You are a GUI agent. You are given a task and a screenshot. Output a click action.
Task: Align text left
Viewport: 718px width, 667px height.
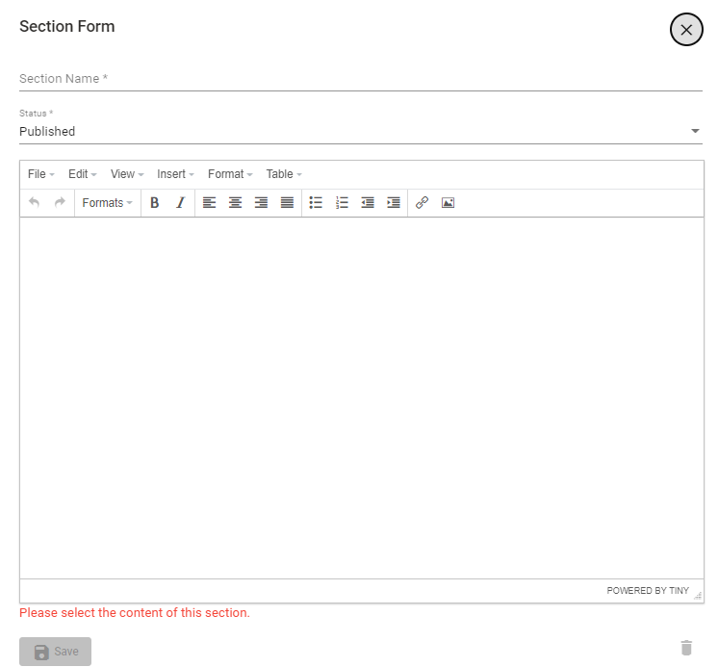(x=209, y=203)
